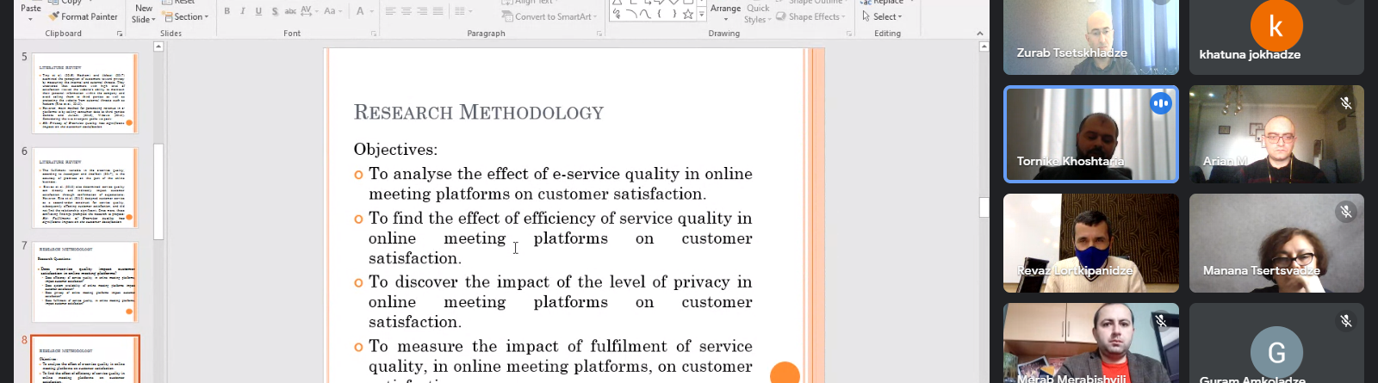Click Manana Tsertsvadze muted microphone icon

click(1346, 212)
